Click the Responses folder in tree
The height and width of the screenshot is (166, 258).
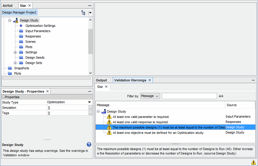pos(33,36)
